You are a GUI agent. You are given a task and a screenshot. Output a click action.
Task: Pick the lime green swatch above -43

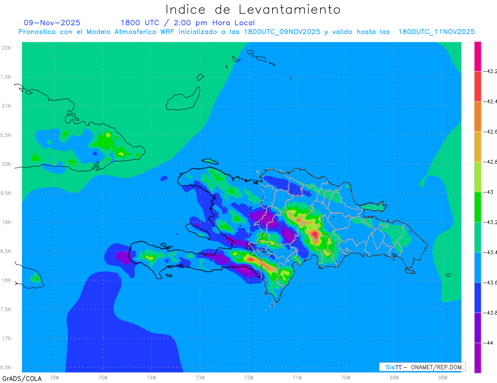(478, 176)
